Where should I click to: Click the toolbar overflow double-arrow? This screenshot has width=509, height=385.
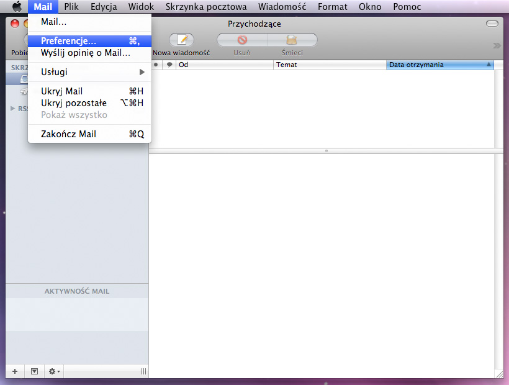click(497, 45)
